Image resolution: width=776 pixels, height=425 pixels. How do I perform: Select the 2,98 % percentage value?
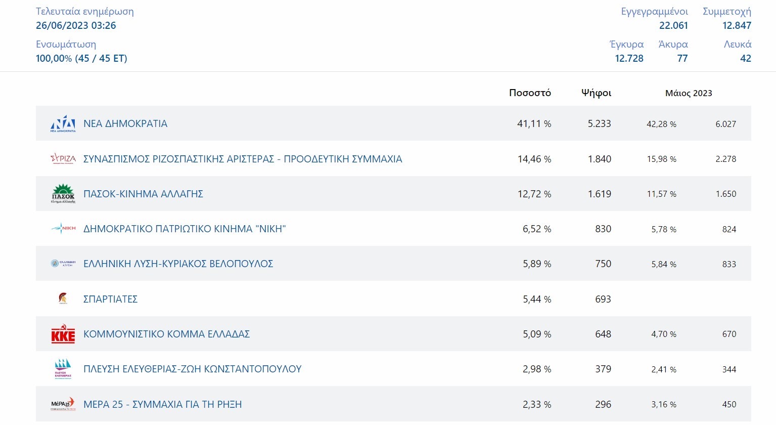pos(537,369)
